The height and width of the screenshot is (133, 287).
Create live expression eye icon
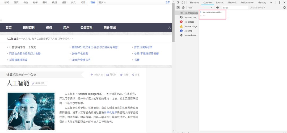click(217, 7)
